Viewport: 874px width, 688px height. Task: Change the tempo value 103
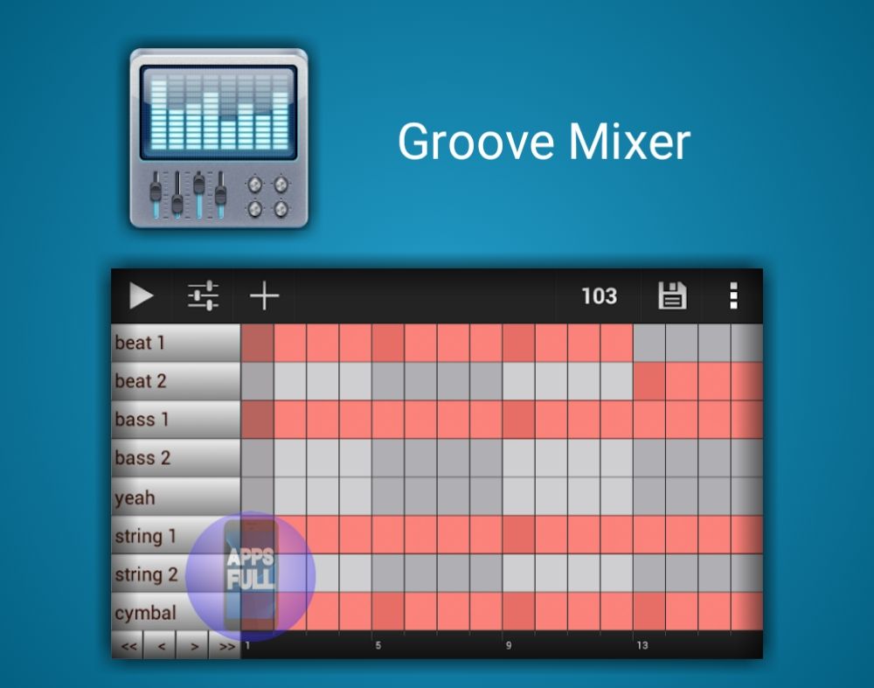point(600,296)
